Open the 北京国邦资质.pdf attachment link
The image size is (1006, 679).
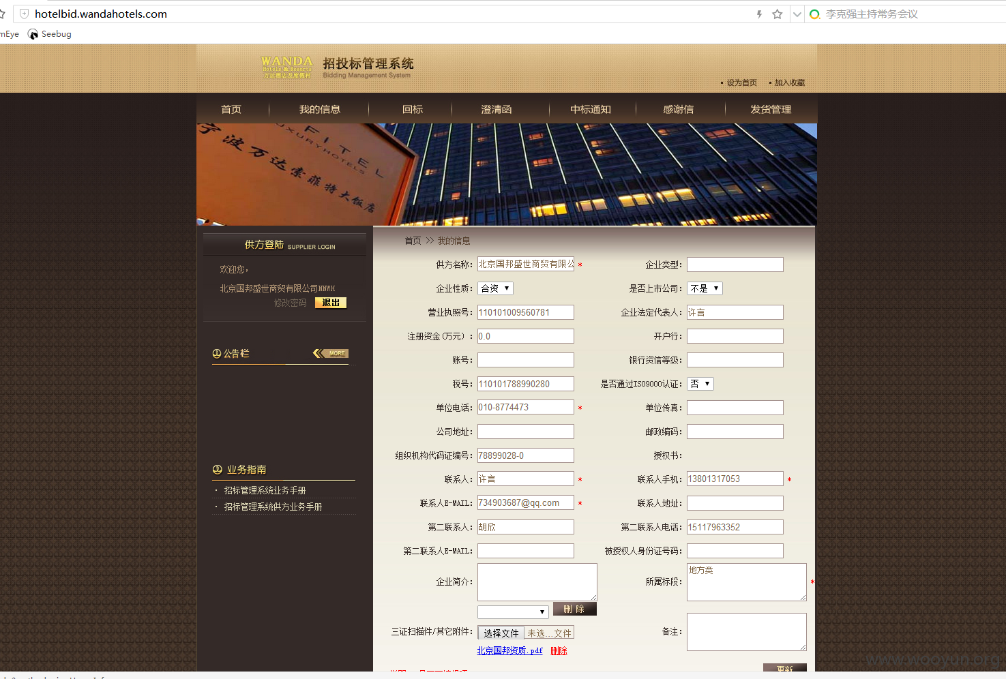pyautogui.click(x=509, y=651)
